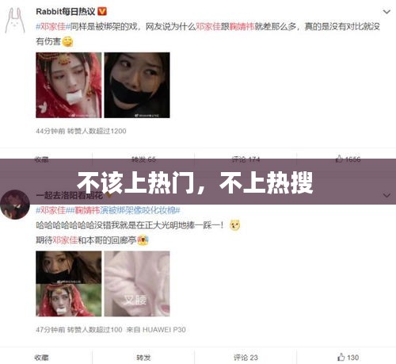Open the 评论 174 comments tab
The height and width of the screenshot is (364, 396).
[246, 159]
